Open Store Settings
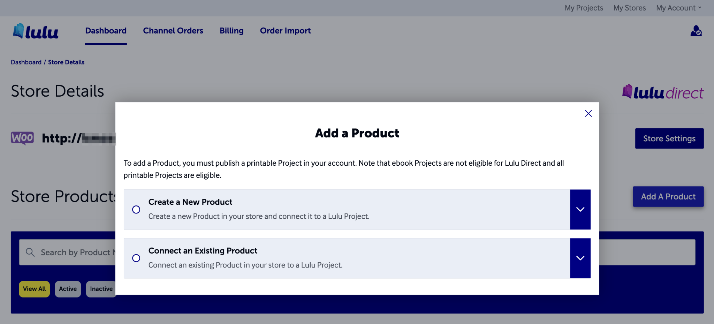This screenshot has height=324, width=714. (669, 138)
